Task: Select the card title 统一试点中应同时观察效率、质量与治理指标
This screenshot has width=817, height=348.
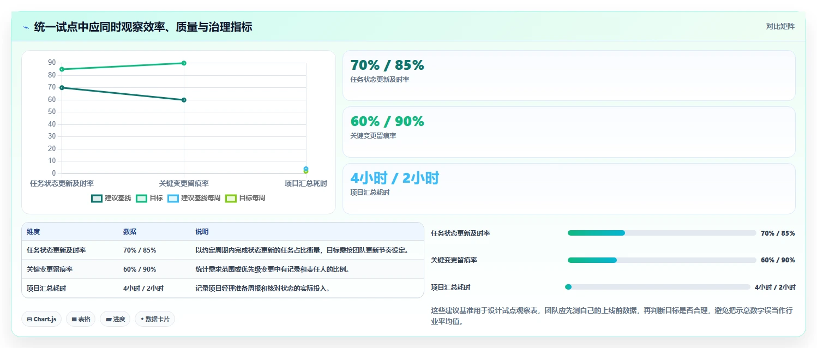Action: 143,27
